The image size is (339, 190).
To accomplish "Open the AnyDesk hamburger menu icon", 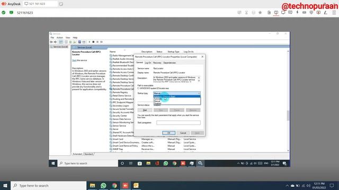I will point(334,13).
